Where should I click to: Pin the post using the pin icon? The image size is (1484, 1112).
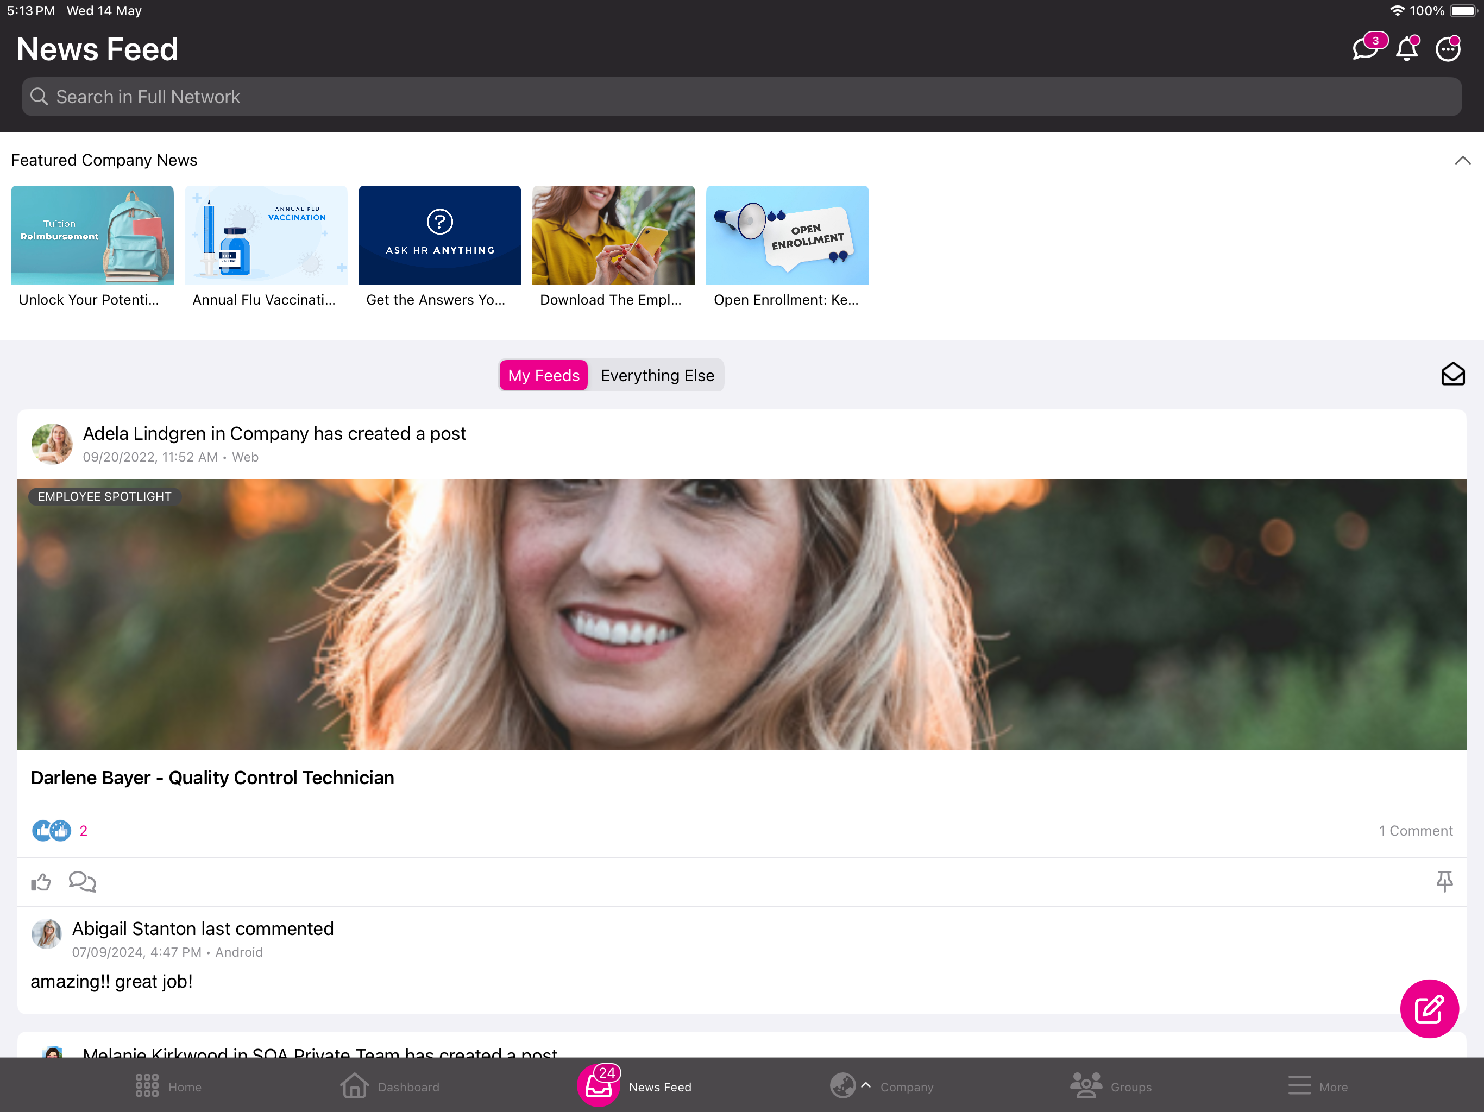click(1444, 881)
